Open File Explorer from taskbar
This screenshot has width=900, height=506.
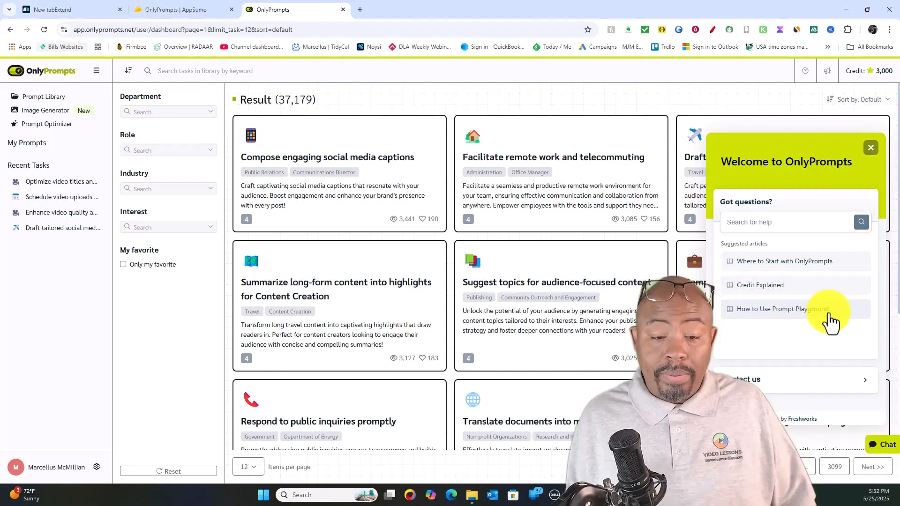pos(472,495)
